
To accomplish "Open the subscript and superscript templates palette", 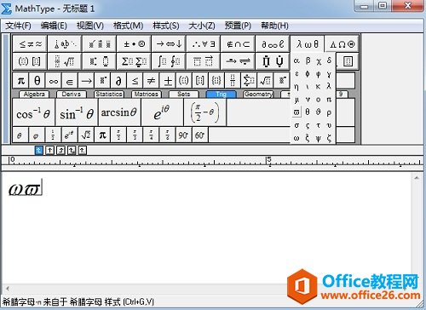I will tap(100, 61).
